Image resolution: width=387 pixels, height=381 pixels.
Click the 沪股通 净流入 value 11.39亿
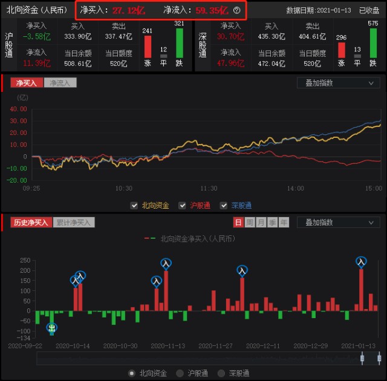[36, 63]
